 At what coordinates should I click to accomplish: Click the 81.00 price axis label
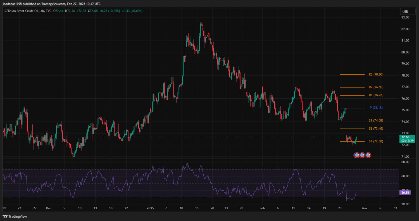(x=405, y=41)
